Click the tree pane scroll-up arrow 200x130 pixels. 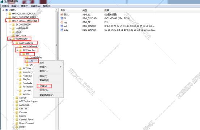point(56,10)
